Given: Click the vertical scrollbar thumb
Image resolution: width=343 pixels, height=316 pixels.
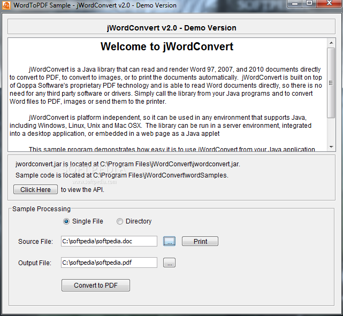Looking at the screenshot, I should point(331,83).
